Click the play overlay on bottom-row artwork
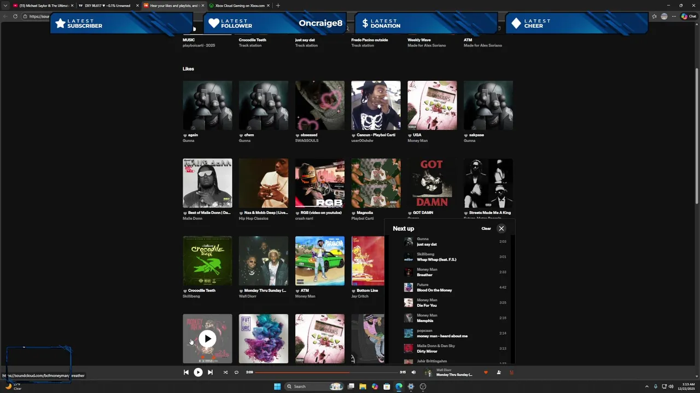 207,338
